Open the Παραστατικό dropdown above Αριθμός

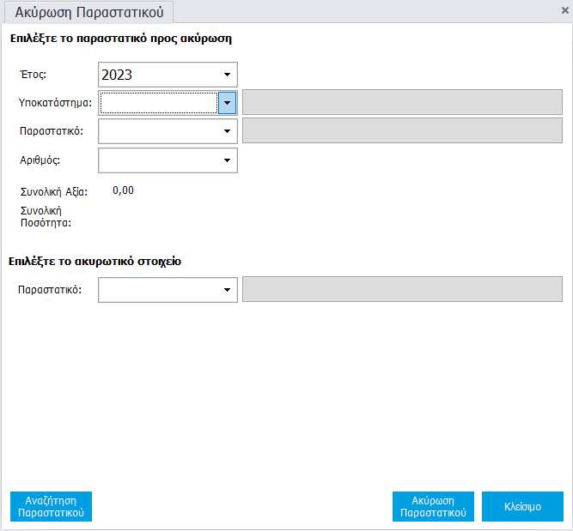coord(228,131)
